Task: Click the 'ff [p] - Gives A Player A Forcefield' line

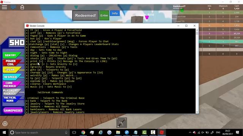Action: click(x=53, y=30)
